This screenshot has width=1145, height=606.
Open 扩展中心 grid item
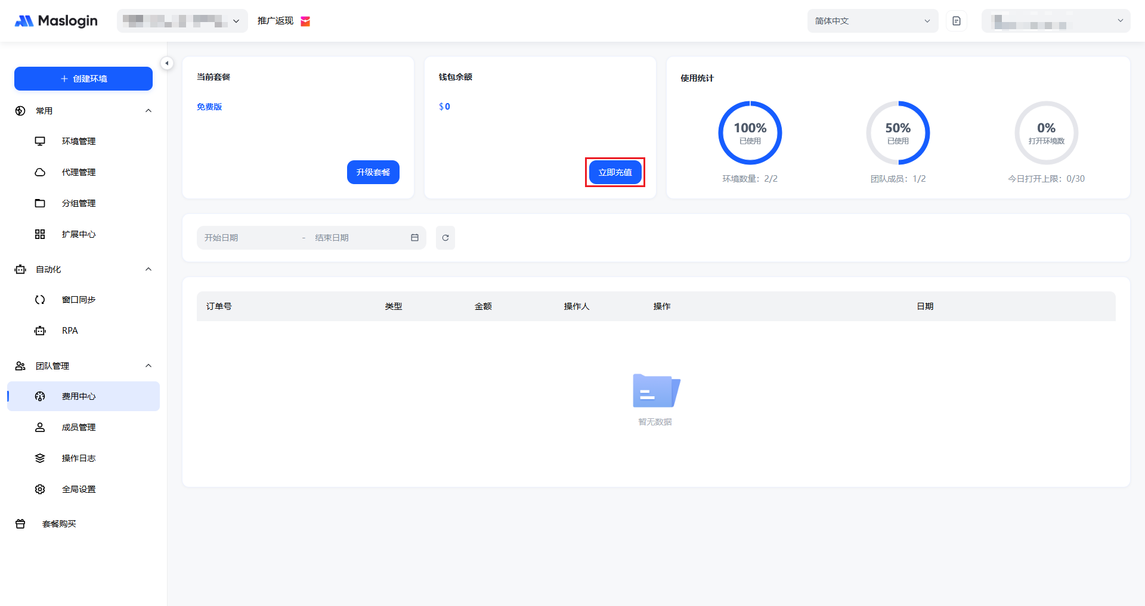coord(78,234)
